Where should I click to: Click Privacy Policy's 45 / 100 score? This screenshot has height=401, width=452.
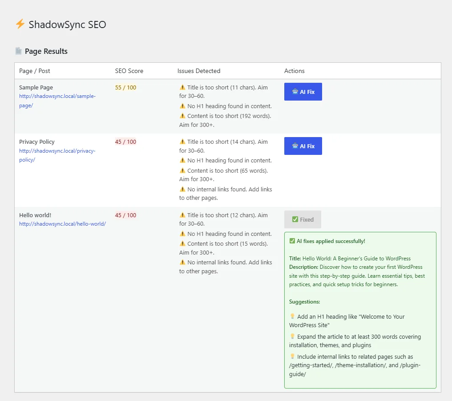click(126, 142)
